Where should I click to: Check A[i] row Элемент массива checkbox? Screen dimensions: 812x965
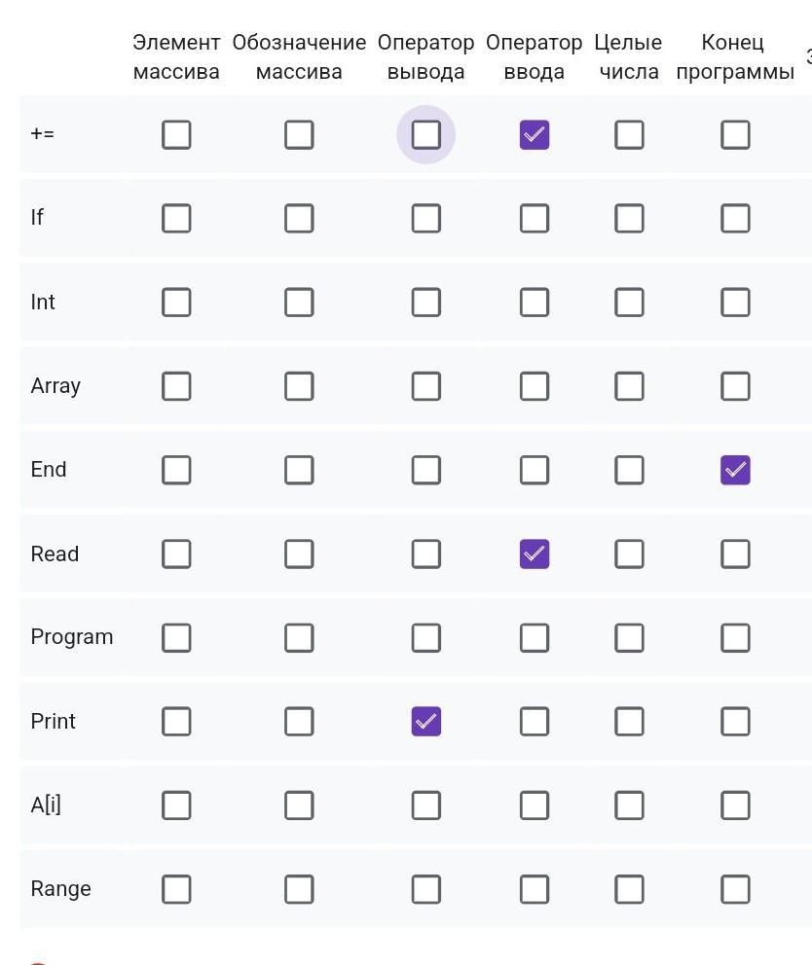(x=176, y=804)
